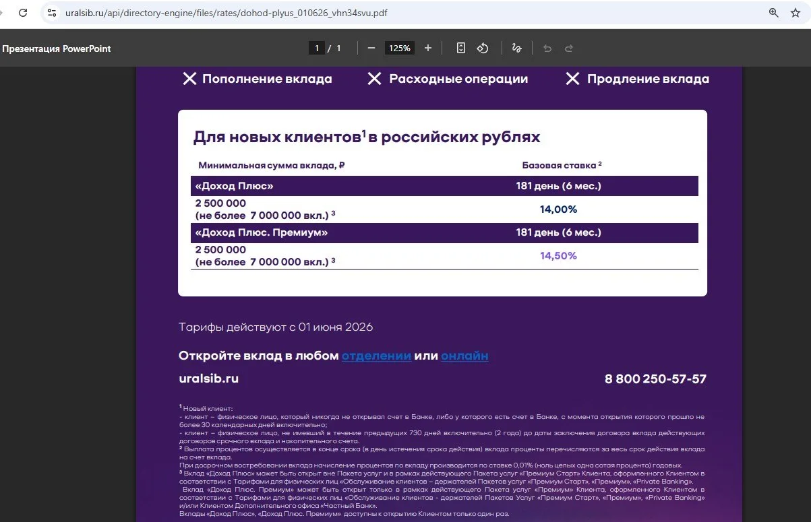Click the X icon beside Расходные операции
The image size is (811, 522).
[374, 79]
